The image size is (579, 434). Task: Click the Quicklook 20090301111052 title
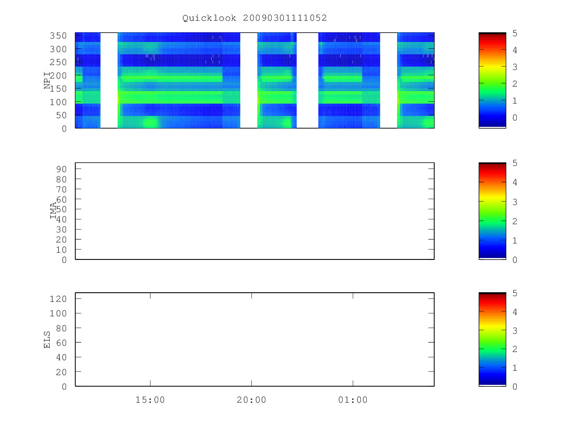254,18
